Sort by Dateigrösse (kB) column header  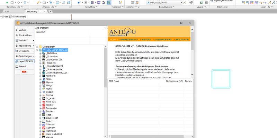point(171,81)
